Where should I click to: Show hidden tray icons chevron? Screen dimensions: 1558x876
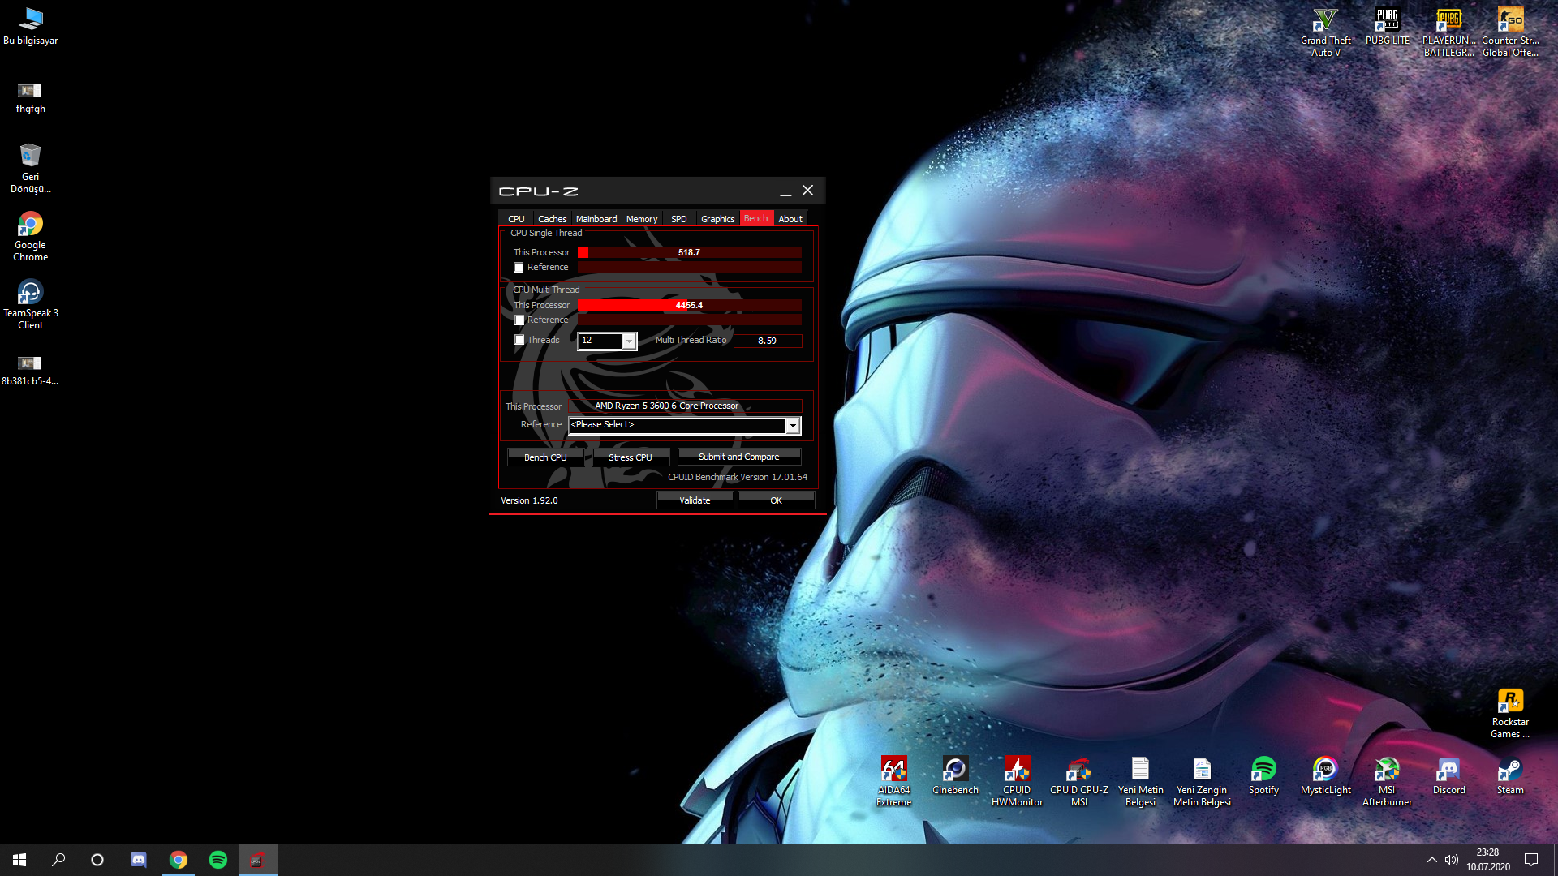click(x=1431, y=860)
